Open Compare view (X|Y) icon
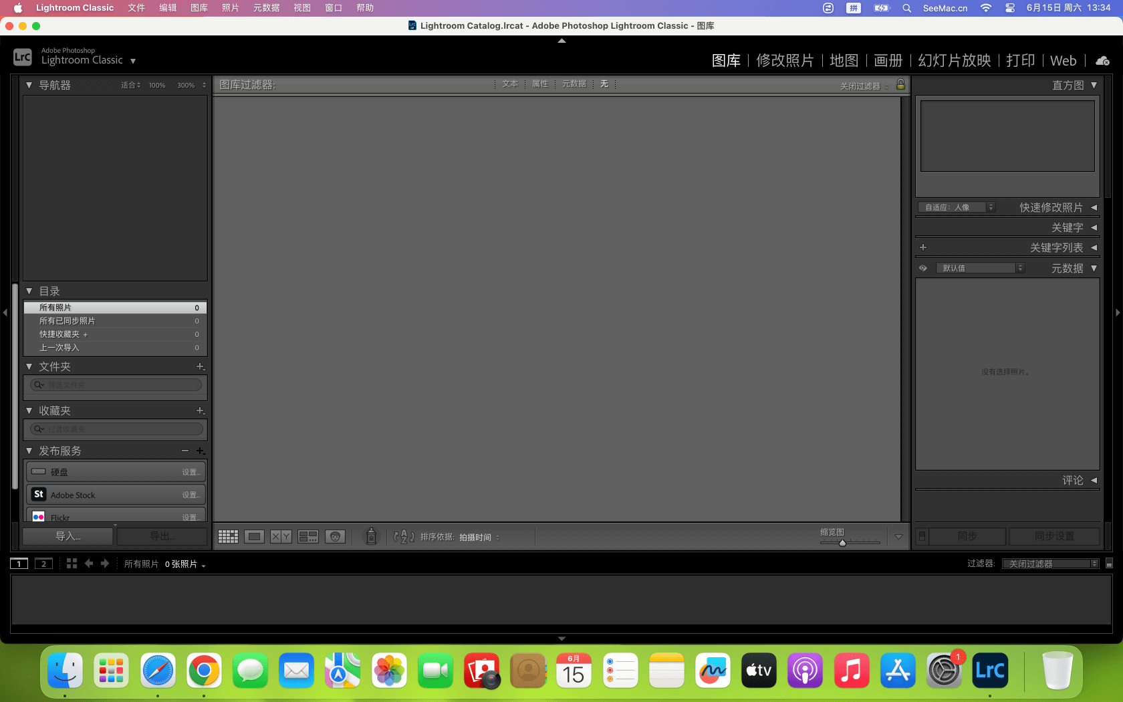This screenshot has width=1123, height=702. tap(281, 537)
